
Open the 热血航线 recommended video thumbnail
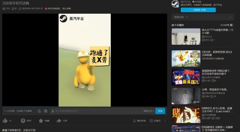(186, 129)
